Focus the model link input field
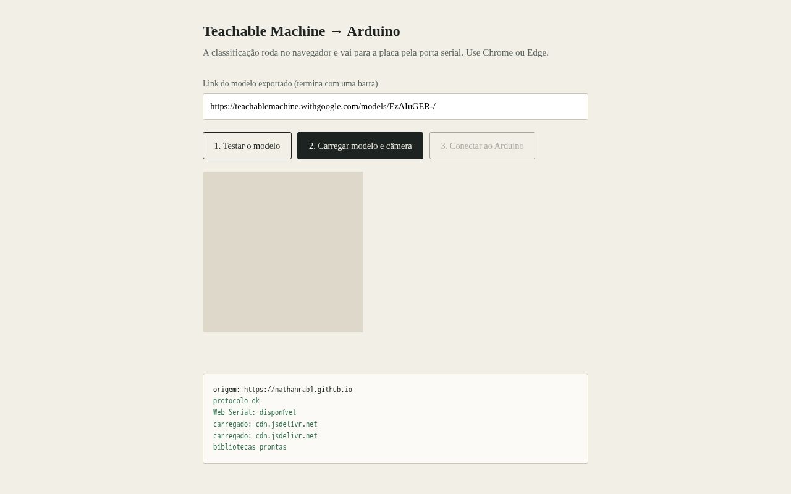The width and height of the screenshot is (791, 494). (395, 106)
